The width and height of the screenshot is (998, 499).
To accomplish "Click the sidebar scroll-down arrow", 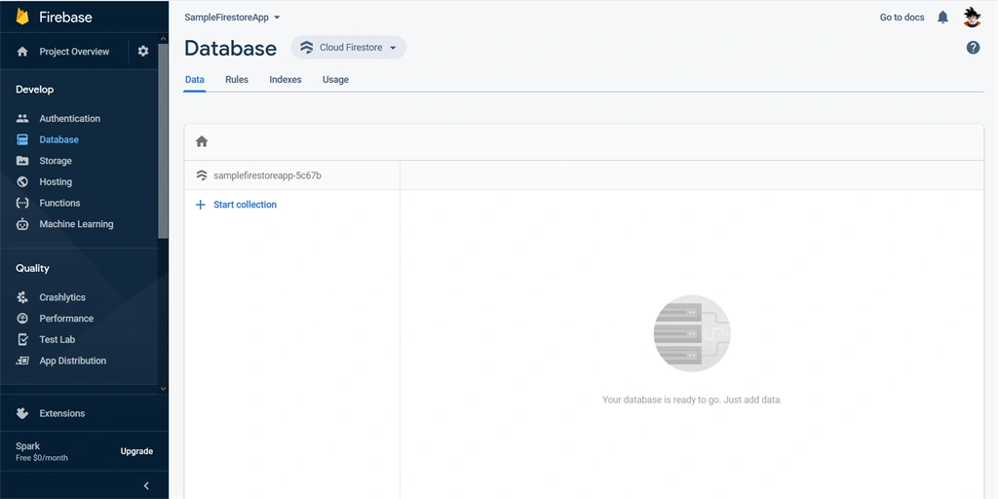I will tap(164, 388).
